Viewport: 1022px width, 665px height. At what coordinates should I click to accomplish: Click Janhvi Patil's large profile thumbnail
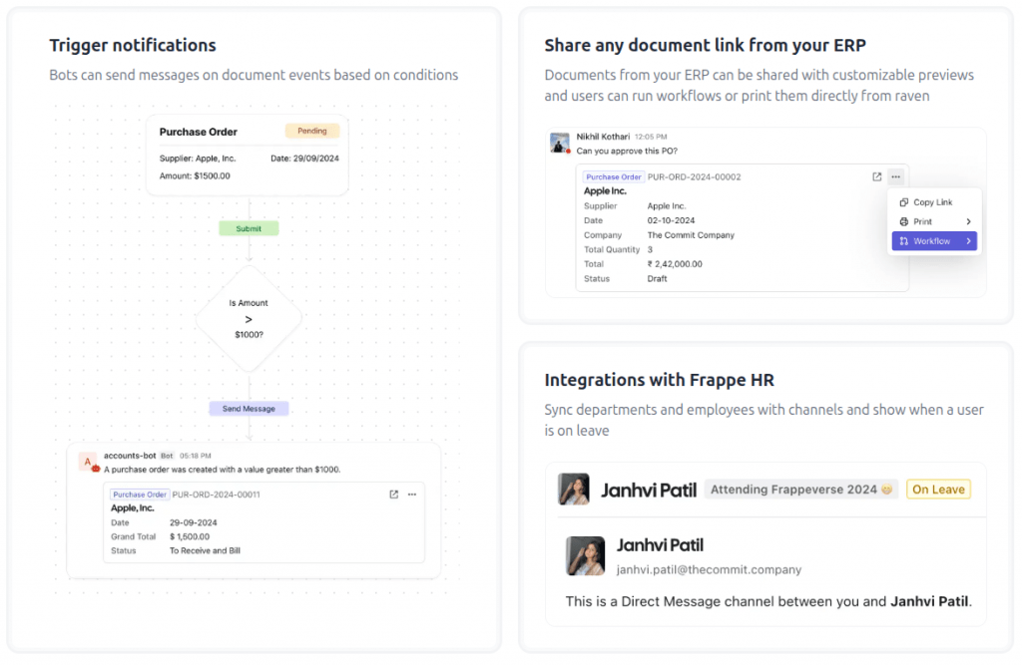[x=585, y=556]
